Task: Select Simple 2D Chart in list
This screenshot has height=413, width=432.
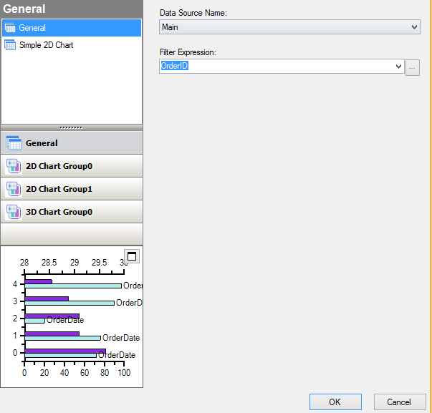Action: [47, 45]
